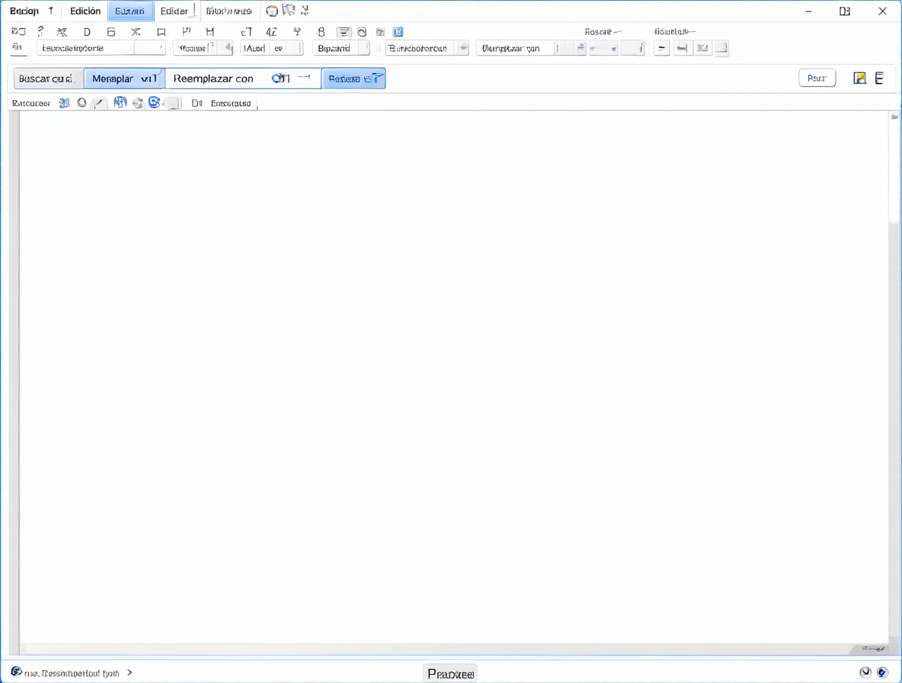Click the small circle icon left of pen icon

(82, 103)
